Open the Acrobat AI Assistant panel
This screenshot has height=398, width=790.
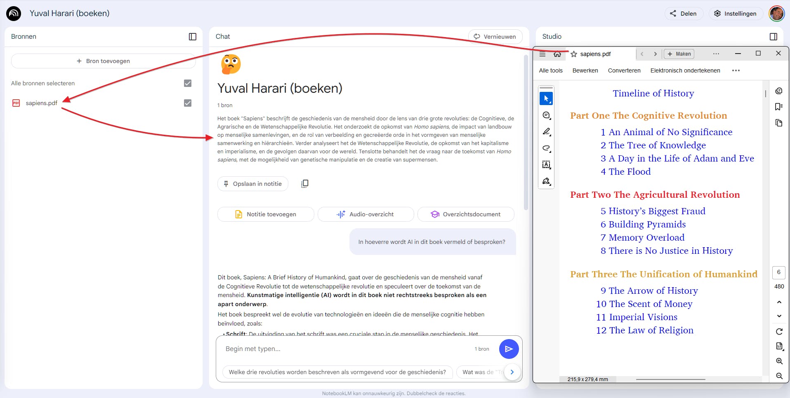(779, 91)
